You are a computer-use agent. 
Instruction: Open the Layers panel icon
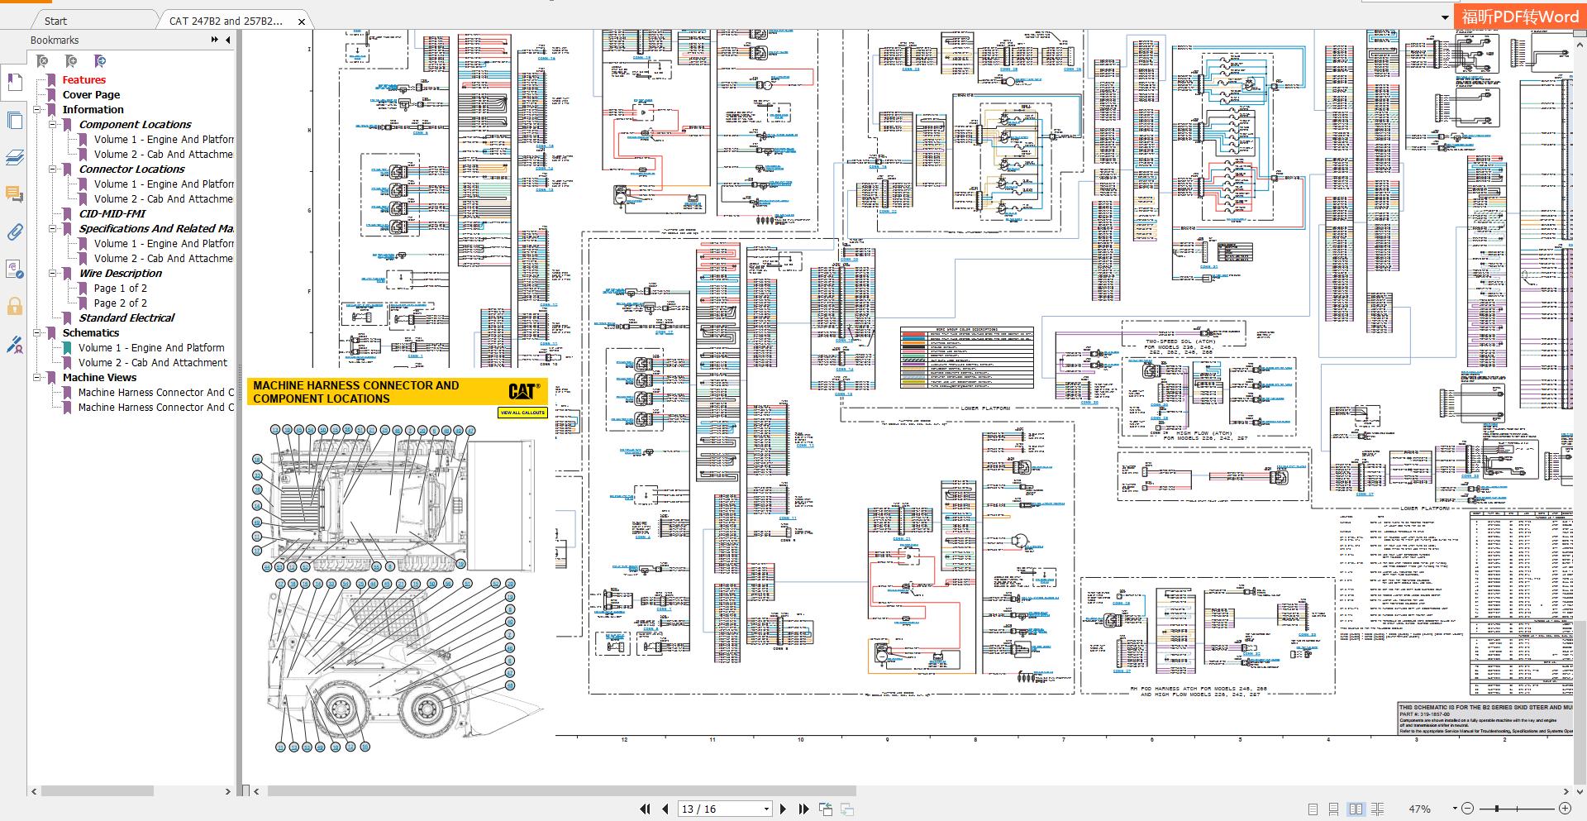pos(14,157)
